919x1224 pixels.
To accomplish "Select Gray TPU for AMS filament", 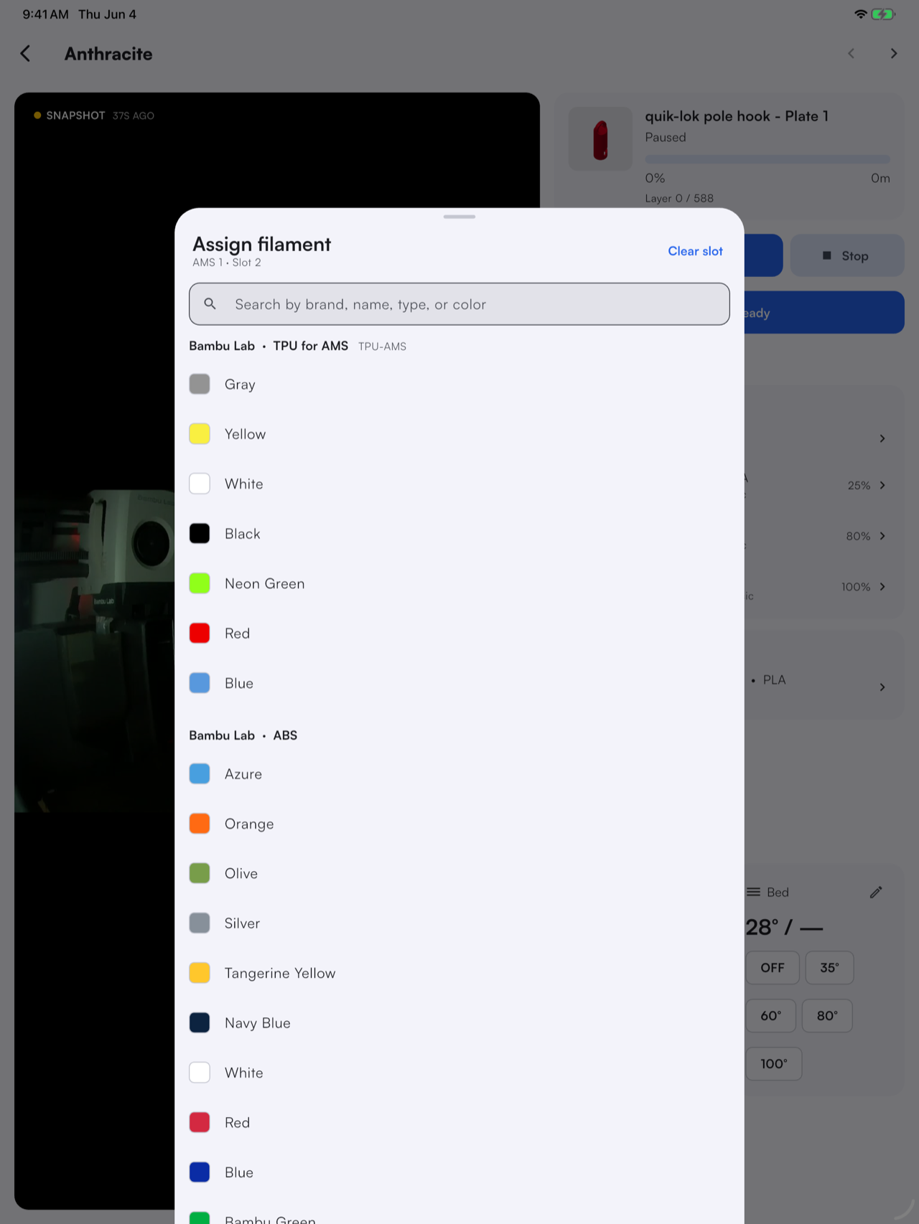I will [x=459, y=385].
